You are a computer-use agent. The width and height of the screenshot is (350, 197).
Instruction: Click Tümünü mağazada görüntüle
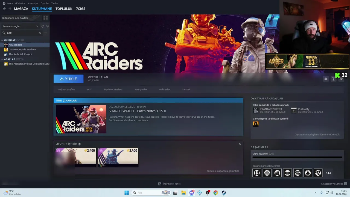tap(223, 171)
